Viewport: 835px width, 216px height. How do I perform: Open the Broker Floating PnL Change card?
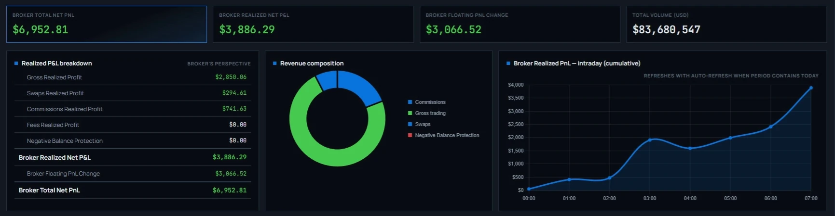coord(520,24)
